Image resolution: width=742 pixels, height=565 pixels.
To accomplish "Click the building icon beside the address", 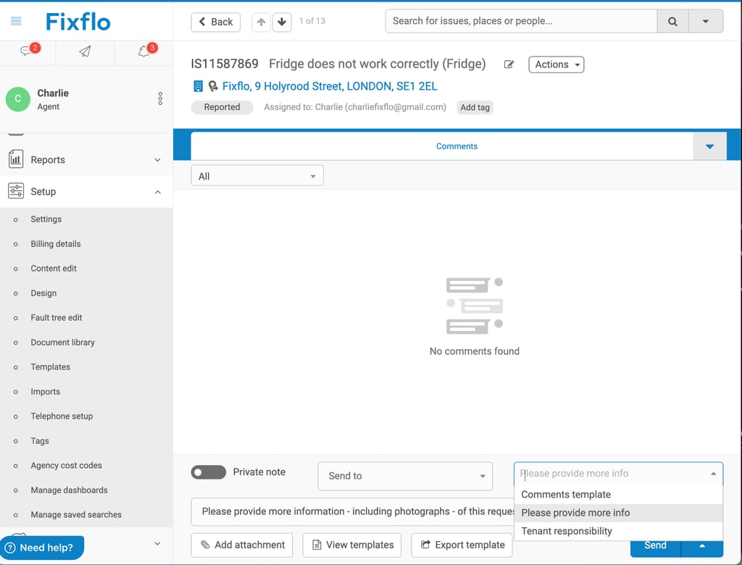I will [x=197, y=85].
